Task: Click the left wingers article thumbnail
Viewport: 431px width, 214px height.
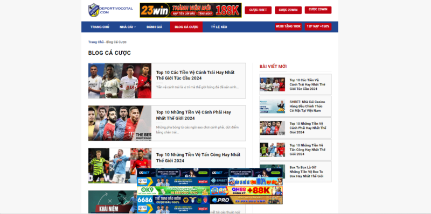Action: pos(120,81)
